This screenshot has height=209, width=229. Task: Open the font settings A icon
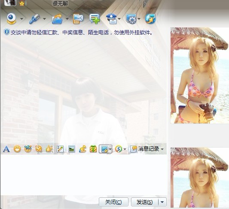tap(6, 149)
